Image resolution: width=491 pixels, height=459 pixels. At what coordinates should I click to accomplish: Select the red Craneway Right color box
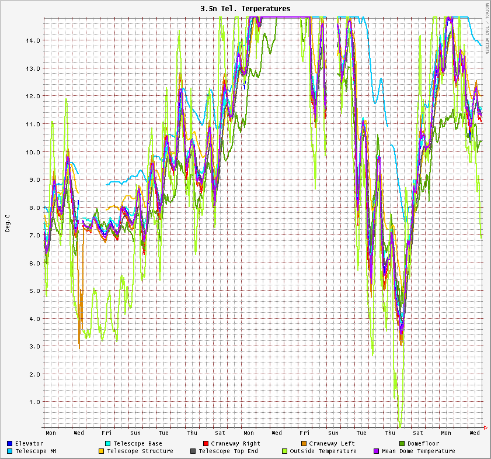(x=206, y=444)
